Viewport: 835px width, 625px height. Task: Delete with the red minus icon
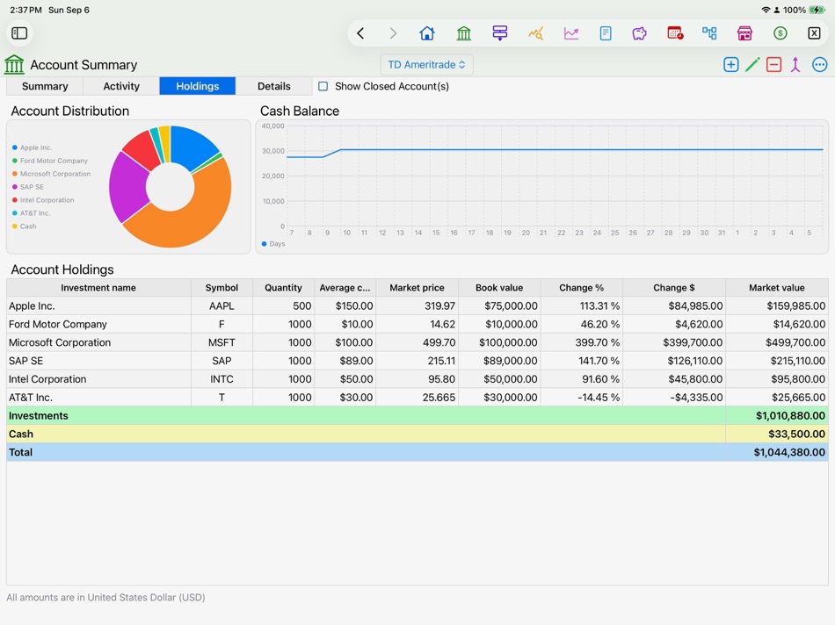pyautogui.click(x=773, y=65)
